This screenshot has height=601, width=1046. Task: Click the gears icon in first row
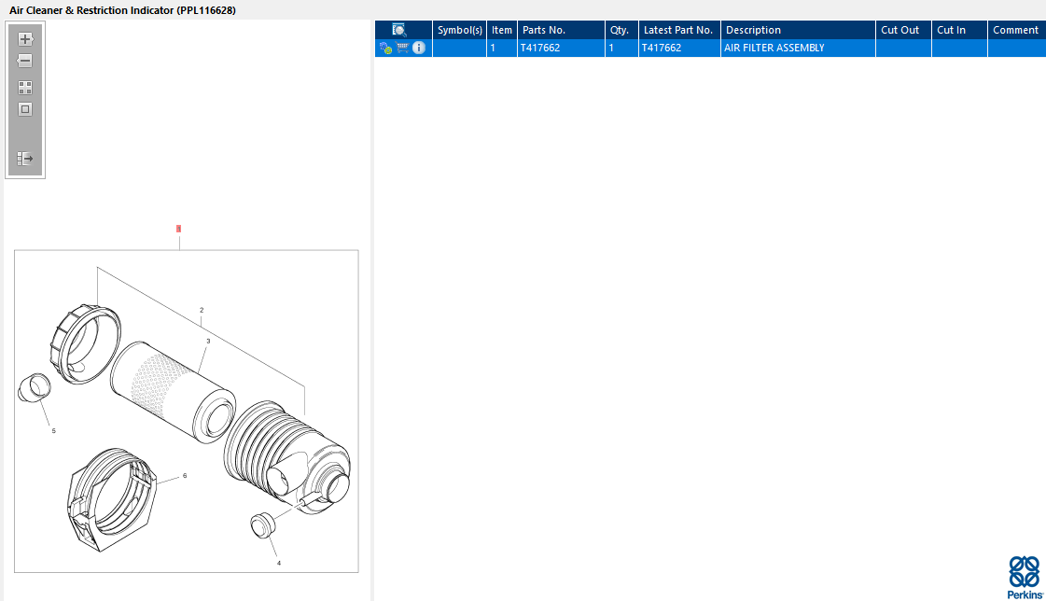coord(385,48)
